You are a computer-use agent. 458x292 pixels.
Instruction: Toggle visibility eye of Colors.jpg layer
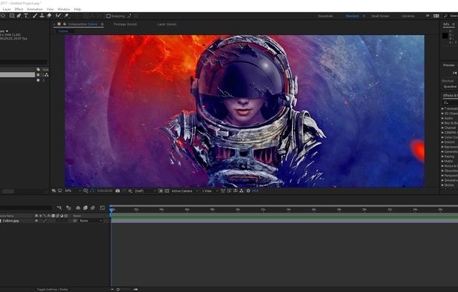tap(36, 221)
